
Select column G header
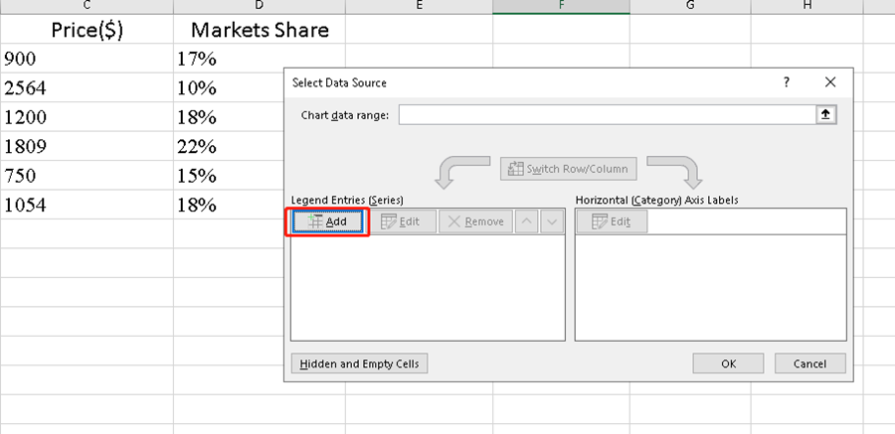pos(690,6)
